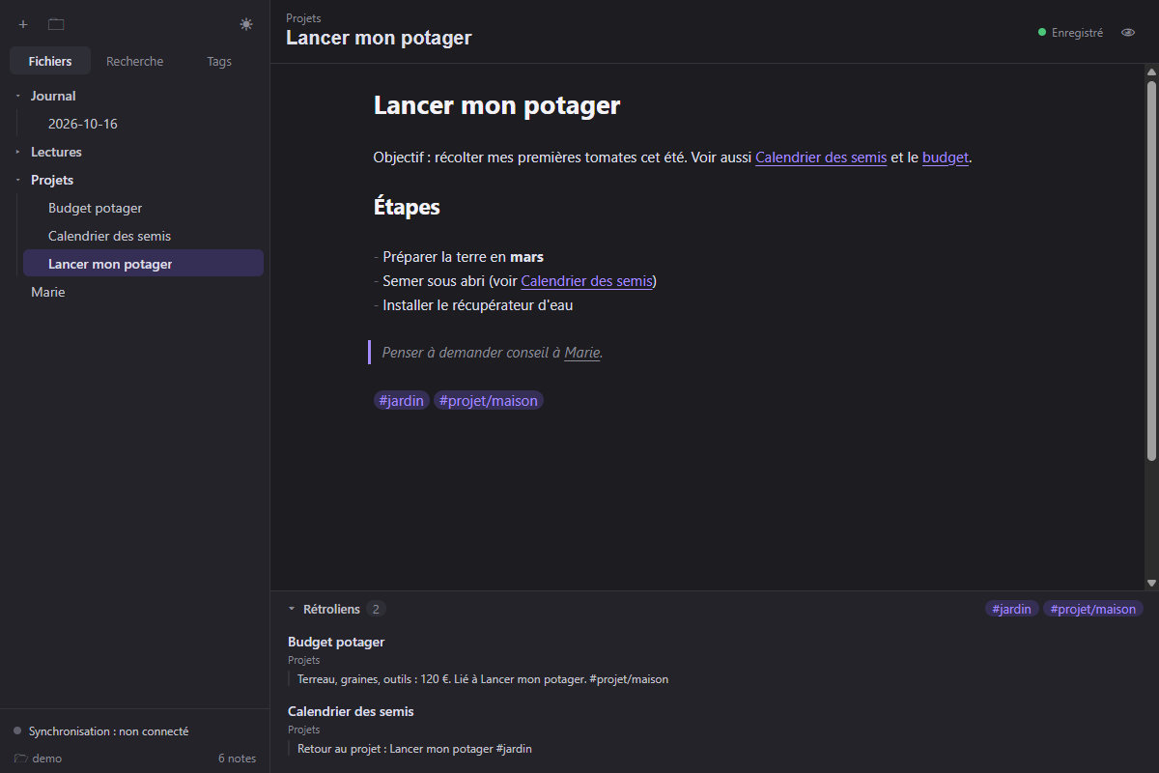Screen dimensions: 1159x773
Task: Follow the budget link in the note
Action: 946,157
